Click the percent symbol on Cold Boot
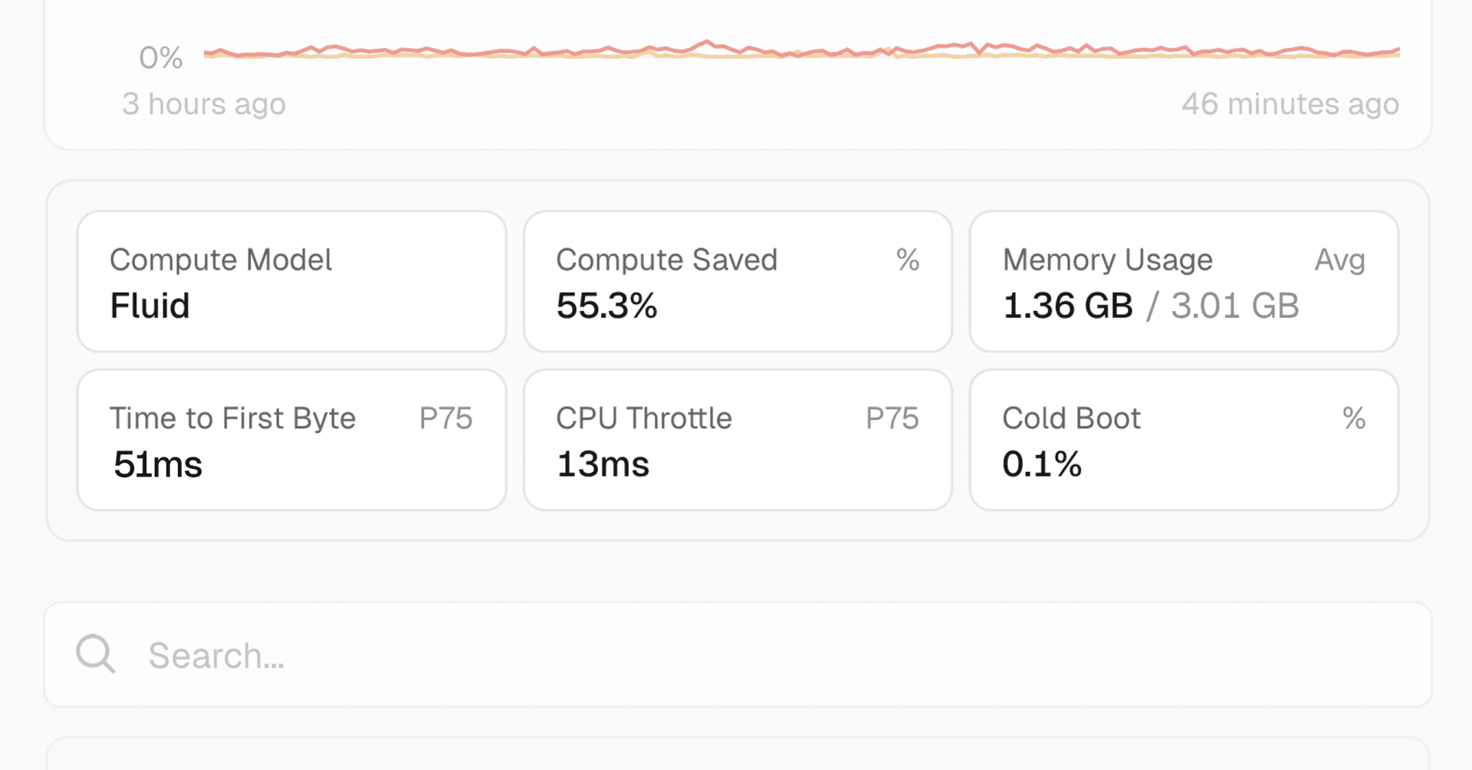The height and width of the screenshot is (770, 1472). [1354, 419]
